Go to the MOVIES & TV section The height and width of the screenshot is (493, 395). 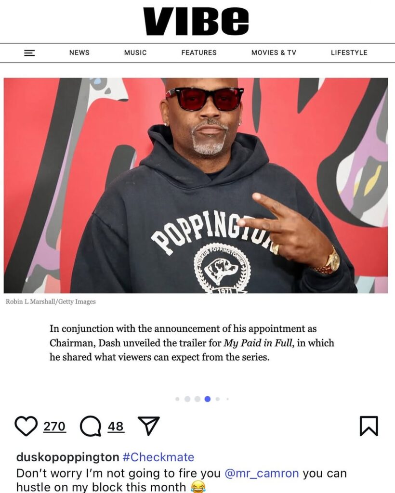click(274, 52)
